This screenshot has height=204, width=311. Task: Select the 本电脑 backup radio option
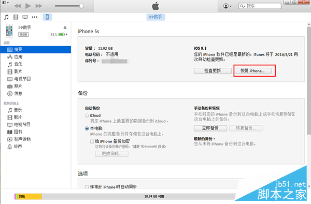[x=87, y=128]
